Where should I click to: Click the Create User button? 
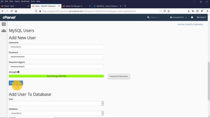(x=16, y=83)
